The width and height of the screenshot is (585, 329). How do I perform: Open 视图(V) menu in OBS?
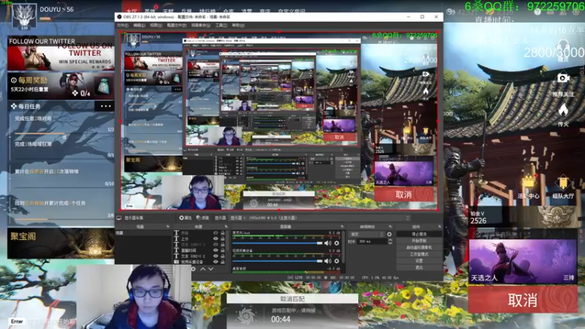[156, 26]
